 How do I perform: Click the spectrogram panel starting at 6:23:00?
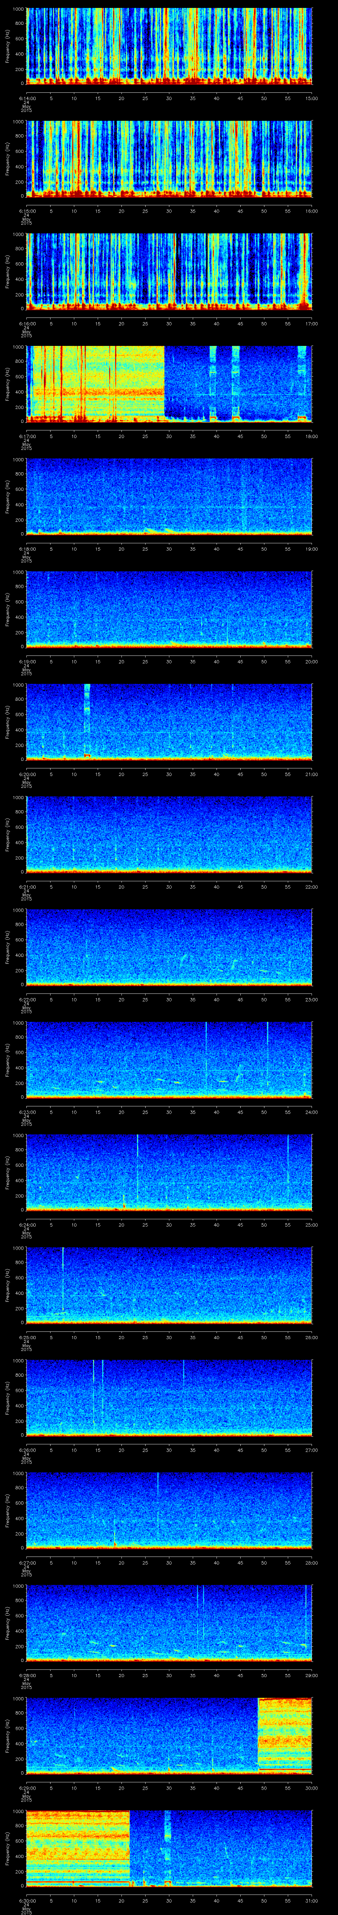169,1060
